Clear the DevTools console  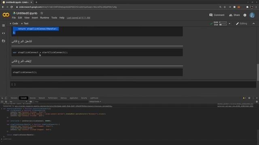coord(6,101)
